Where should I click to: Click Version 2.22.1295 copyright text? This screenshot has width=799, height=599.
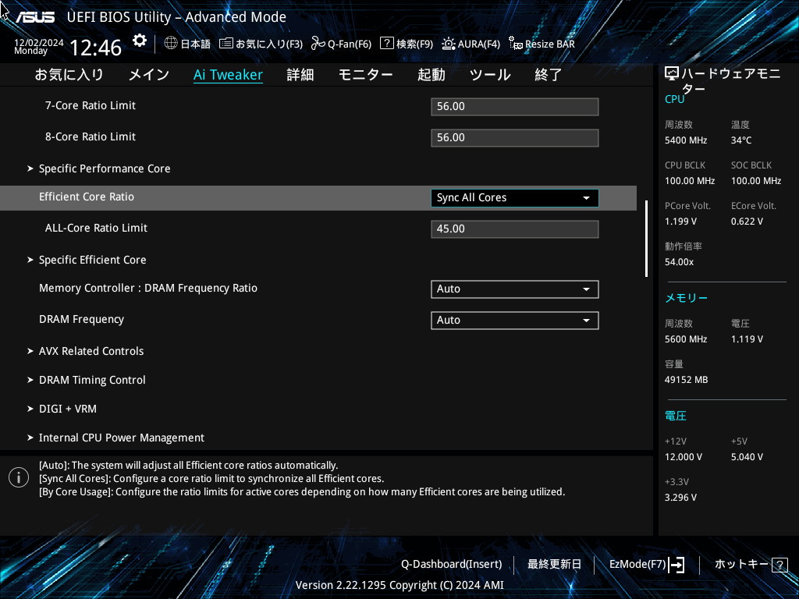coord(399,585)
